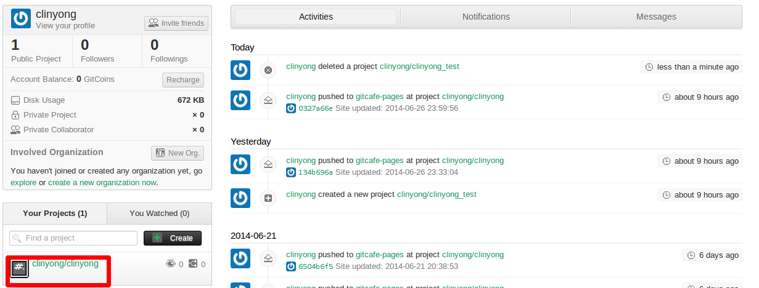This screenshot has width=759, height=288.
Task: Click the clinyong username heading in sidebar
Action: [x=56, y=14]
